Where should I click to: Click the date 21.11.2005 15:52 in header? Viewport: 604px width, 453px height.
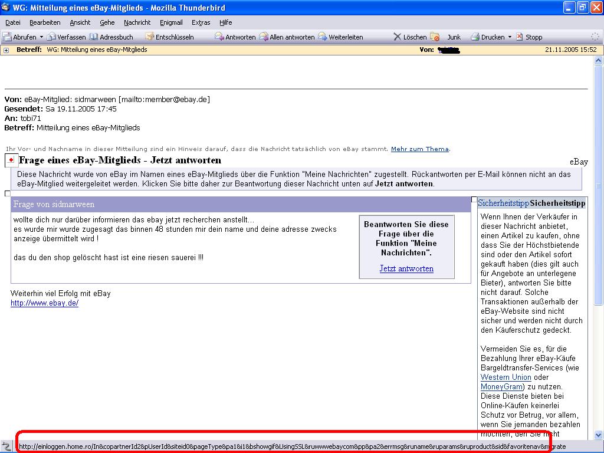pyautogui.click(x=571, y=50)
